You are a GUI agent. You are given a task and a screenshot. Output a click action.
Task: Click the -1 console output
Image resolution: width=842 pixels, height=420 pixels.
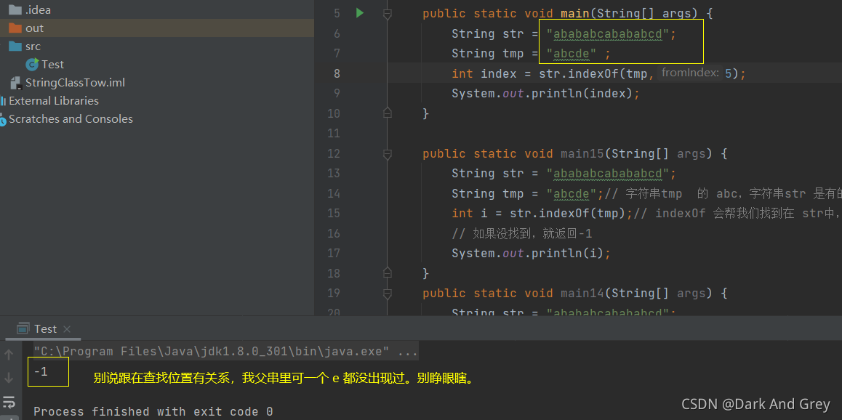41,371
